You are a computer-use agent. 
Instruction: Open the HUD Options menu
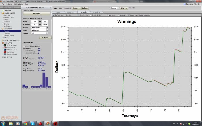(18, 4)
